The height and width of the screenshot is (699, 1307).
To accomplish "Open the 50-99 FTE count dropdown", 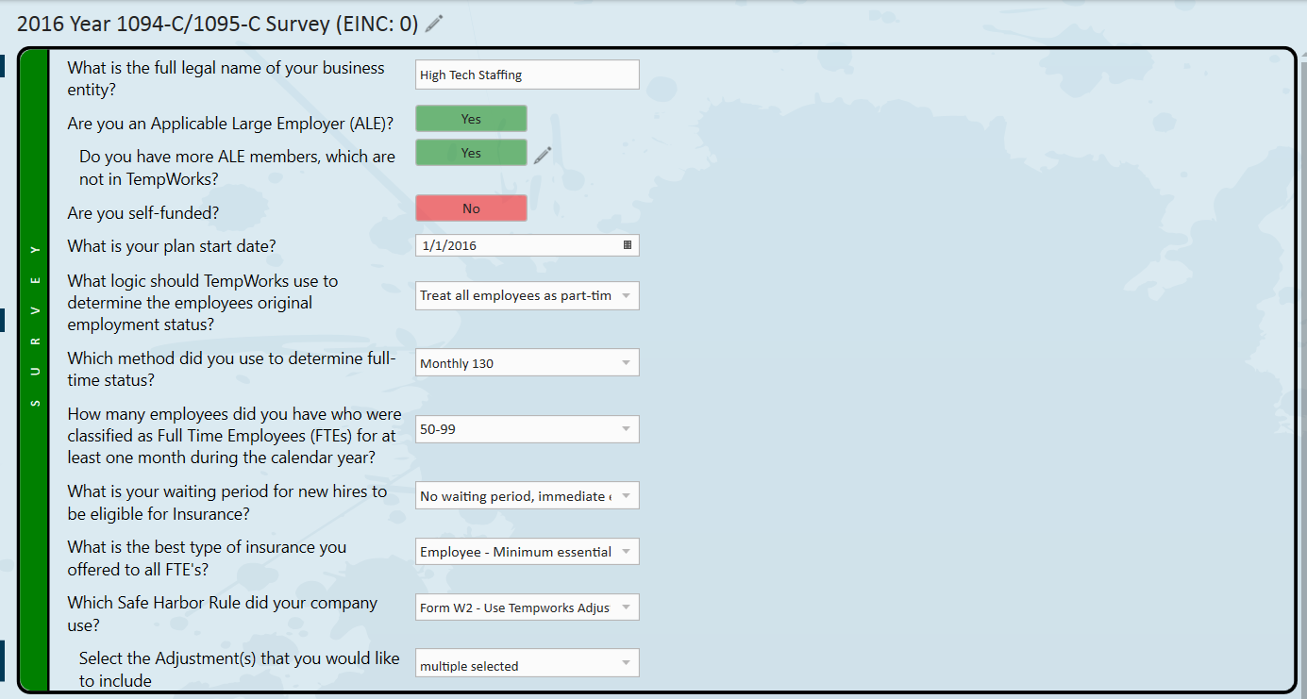I will tap(527, 429).
